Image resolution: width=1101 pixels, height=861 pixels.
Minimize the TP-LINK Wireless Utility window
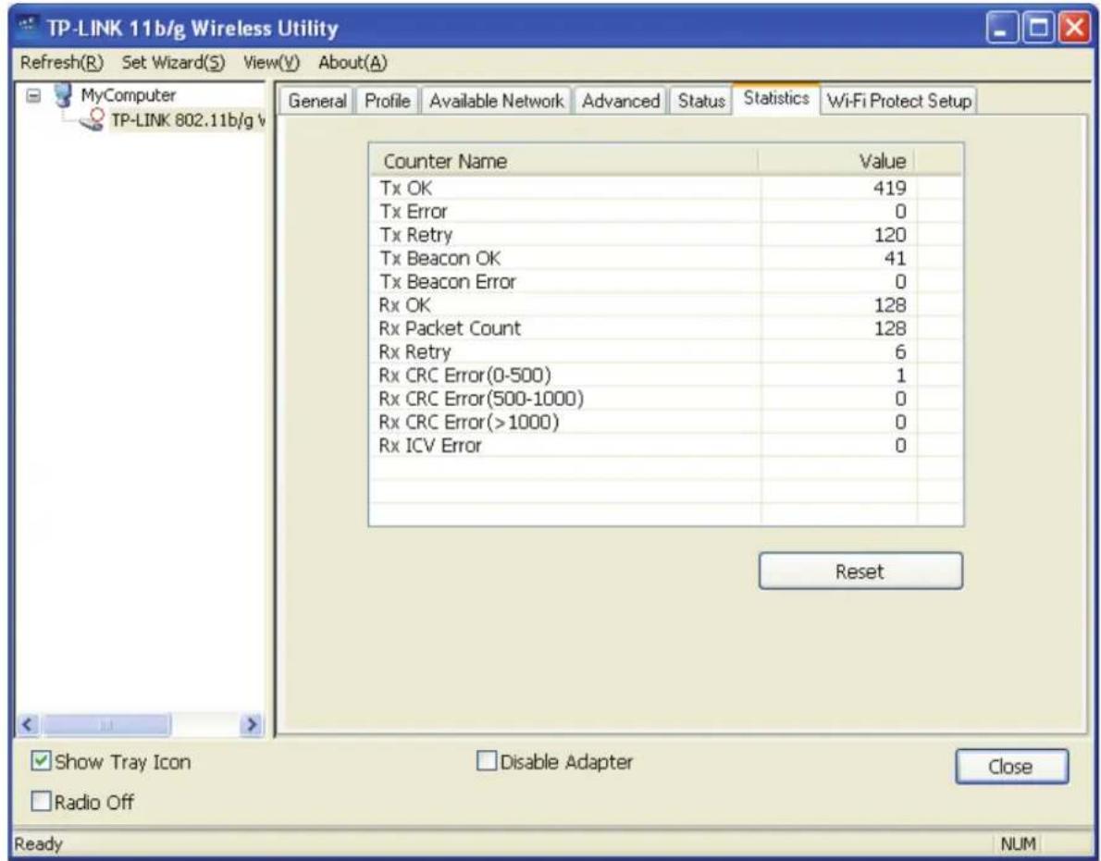(1002, 29)
